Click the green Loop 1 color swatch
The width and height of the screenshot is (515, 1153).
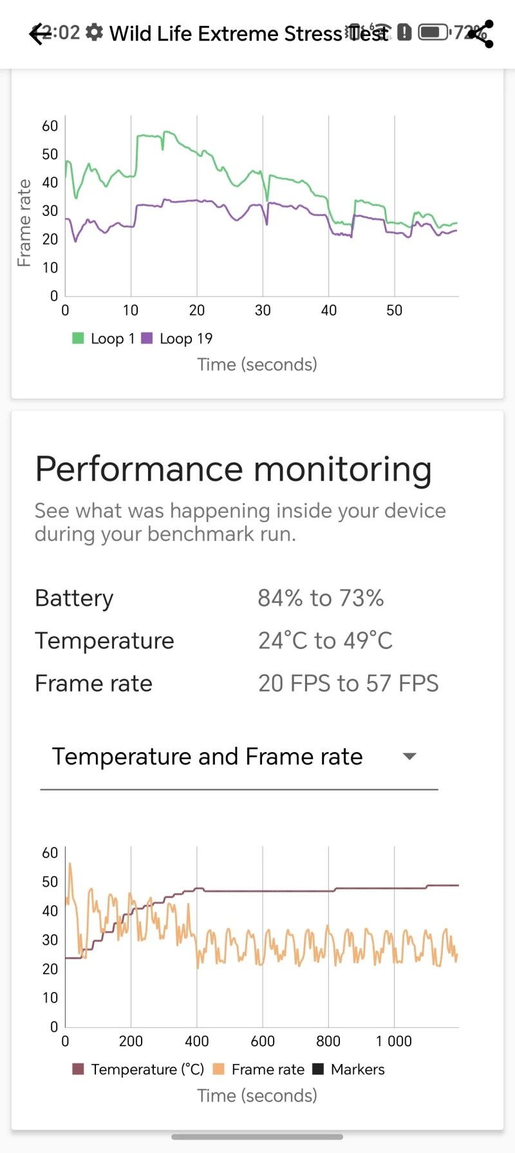pyautogui.click(x=79, y=338)
